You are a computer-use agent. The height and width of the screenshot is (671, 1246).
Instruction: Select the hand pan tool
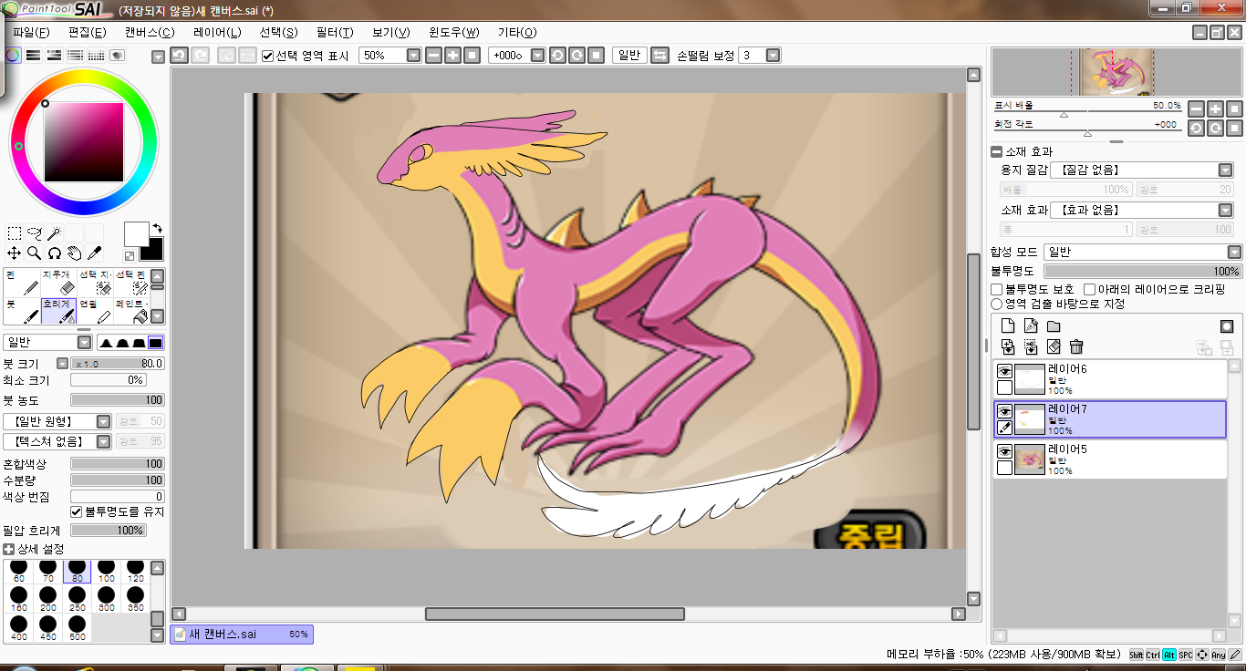tap(74, 253)
